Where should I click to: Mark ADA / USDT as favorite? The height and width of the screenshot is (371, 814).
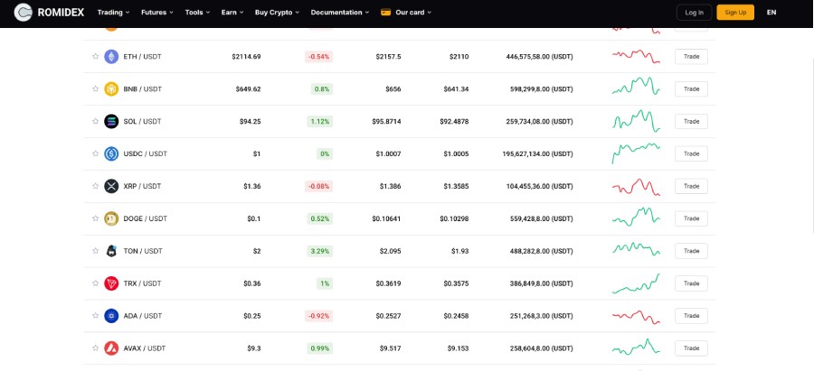(96, 316)
